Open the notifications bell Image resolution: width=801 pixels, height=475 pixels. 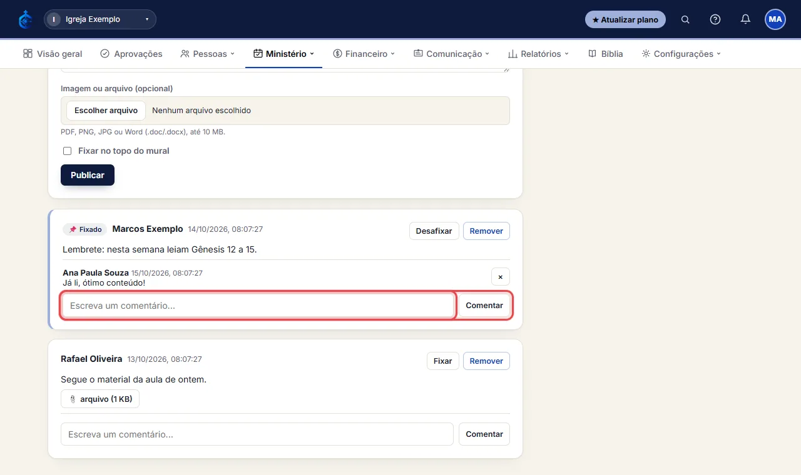(x=745, y=19)
